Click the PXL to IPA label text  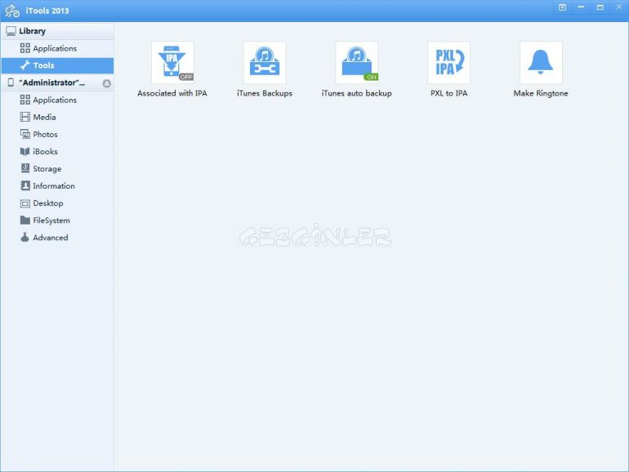pyautogui.click(x=449, y=93)
